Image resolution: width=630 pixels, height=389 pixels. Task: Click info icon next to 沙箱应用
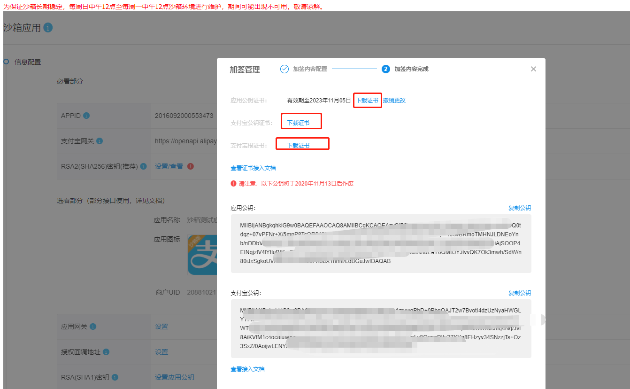pyautogui.click(x=48, y=28)
